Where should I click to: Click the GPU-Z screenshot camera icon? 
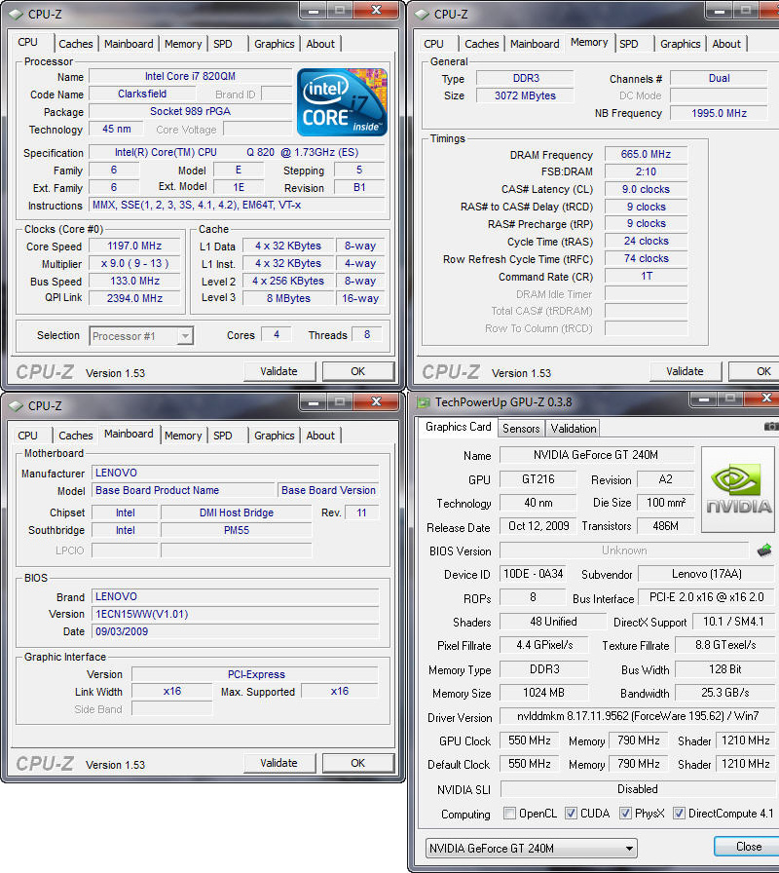[x=771, y=427]
